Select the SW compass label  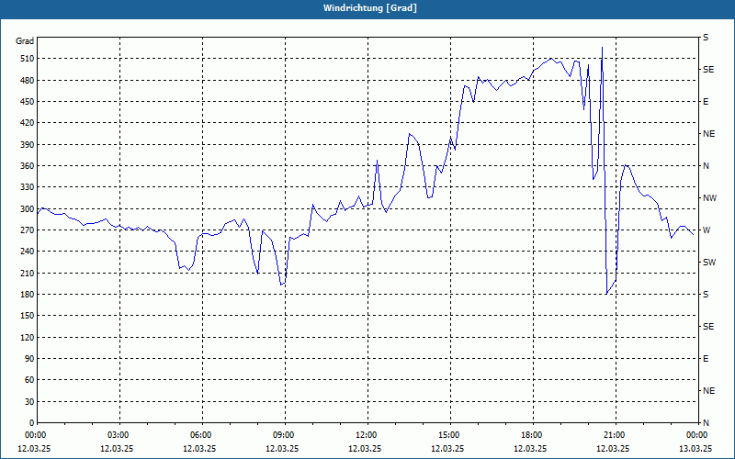pyautogui.click(x=709, y=263)
